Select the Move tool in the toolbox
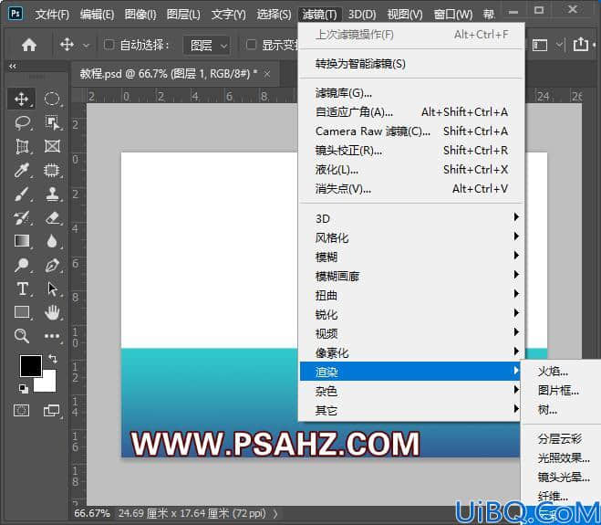 pyautogui.click(x=21, y=99)
